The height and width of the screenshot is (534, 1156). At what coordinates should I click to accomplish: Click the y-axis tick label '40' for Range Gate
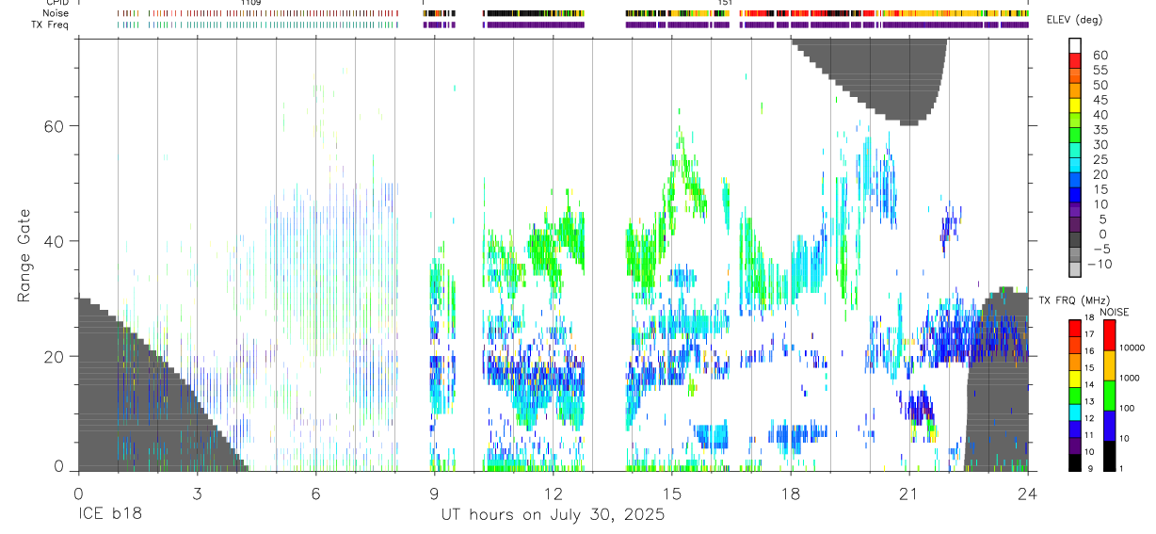[56, 241]
